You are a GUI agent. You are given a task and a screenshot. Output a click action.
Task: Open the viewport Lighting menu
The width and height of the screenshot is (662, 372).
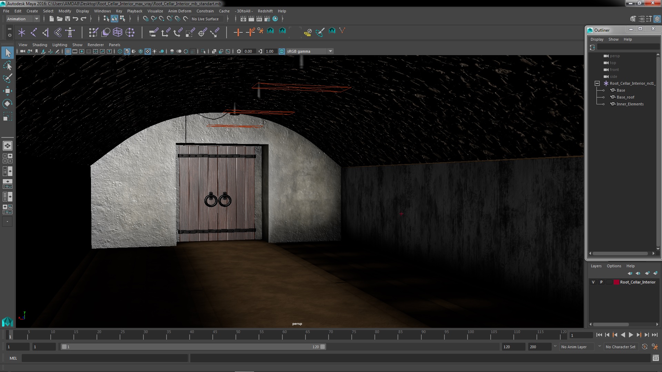(60, 45)
